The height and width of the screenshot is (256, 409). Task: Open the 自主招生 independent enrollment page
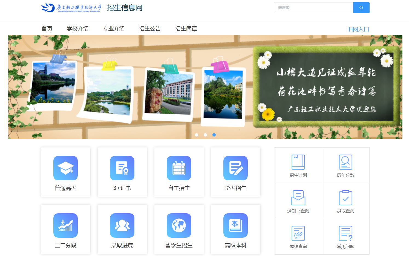coord(179,172)
